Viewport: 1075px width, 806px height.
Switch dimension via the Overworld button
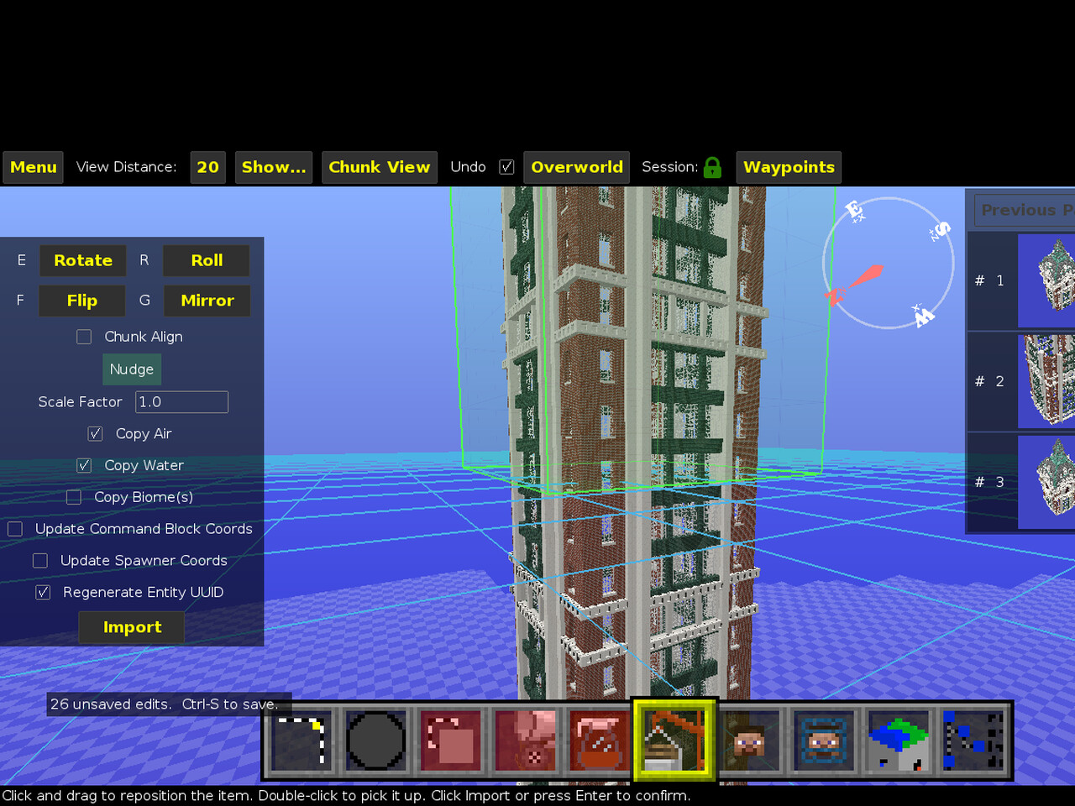click(x=576, y=167)
